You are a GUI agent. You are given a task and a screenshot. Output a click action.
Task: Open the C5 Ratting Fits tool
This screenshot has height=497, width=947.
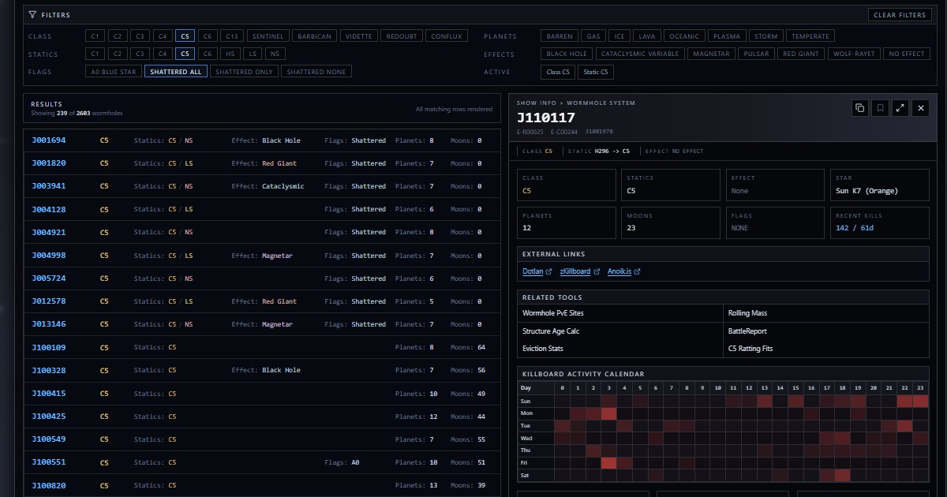[x=826, y=349]
